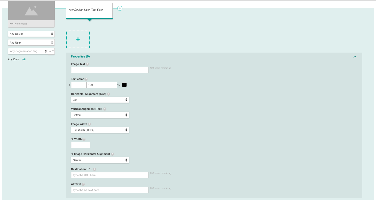Click the opacity field showing 100
Image resolution: width=376 pixels, height=200 pixels.
[x=102, y=85]
